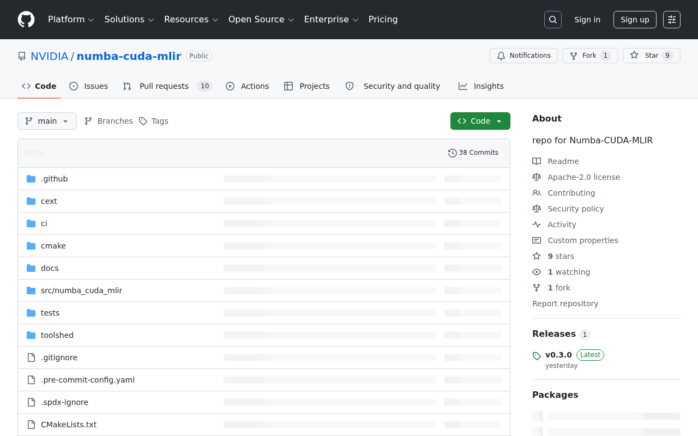
Task: Open the v0.3.0 release link
Action: (558, 355)
